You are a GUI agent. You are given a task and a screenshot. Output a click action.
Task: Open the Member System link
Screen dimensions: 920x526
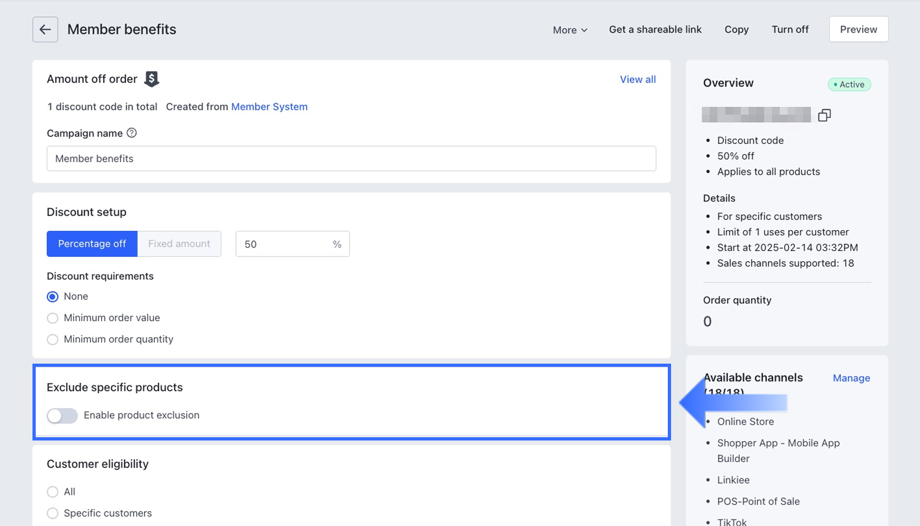coord(269,107)
